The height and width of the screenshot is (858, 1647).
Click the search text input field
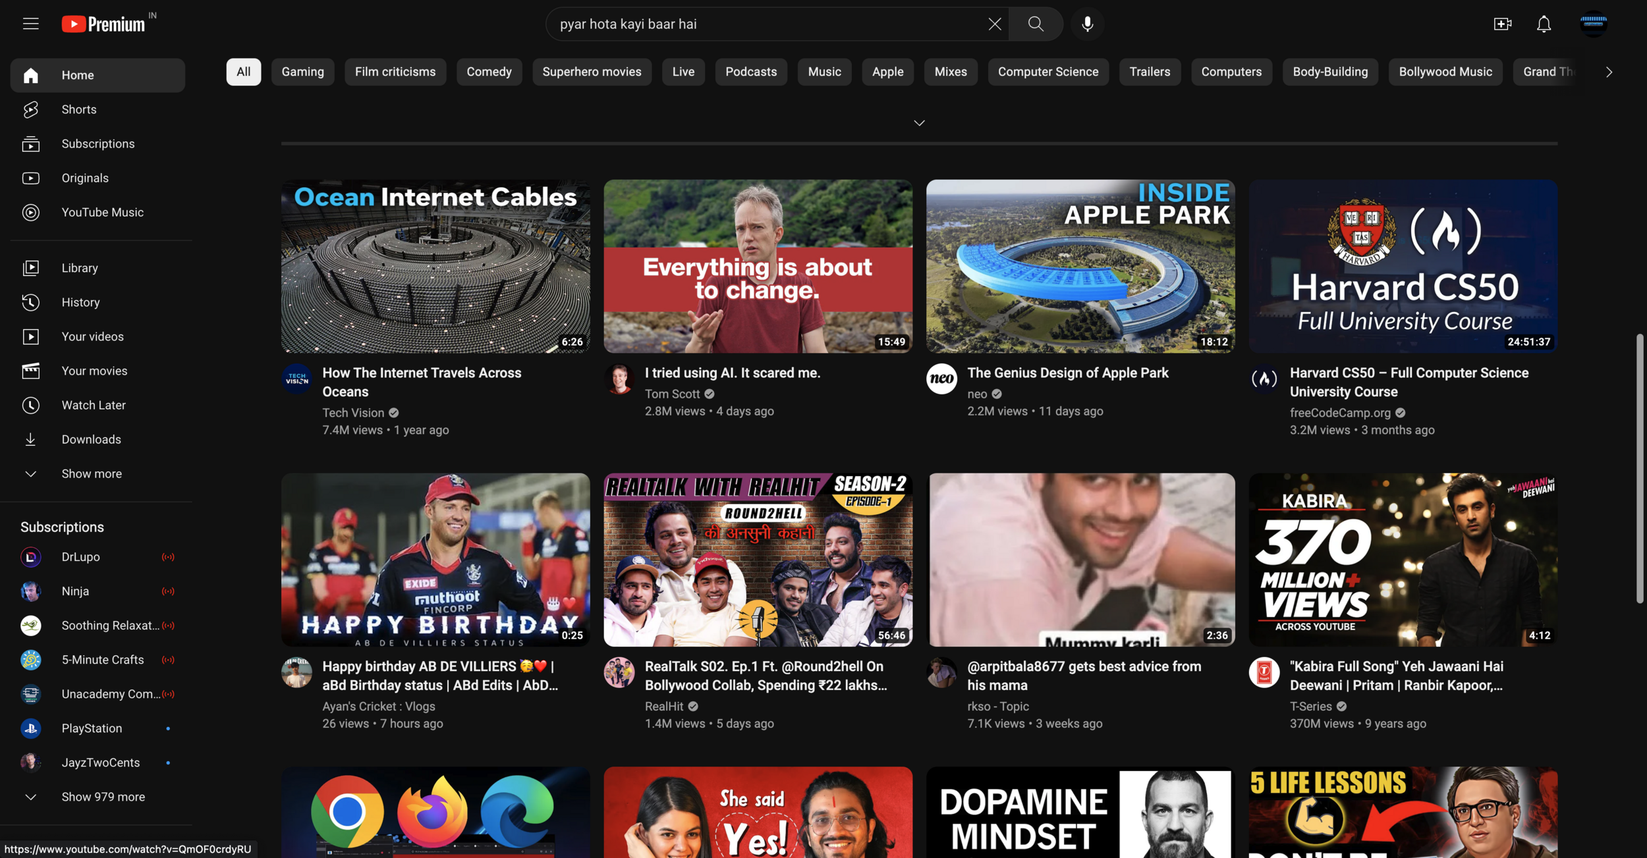point(764,24)
